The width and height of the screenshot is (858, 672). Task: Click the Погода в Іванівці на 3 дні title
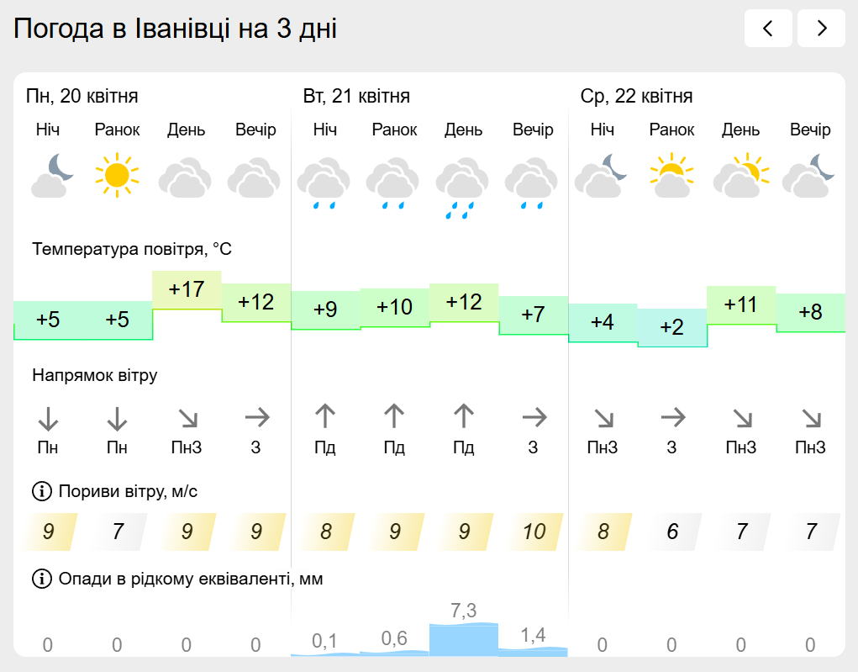coord(175,29)
